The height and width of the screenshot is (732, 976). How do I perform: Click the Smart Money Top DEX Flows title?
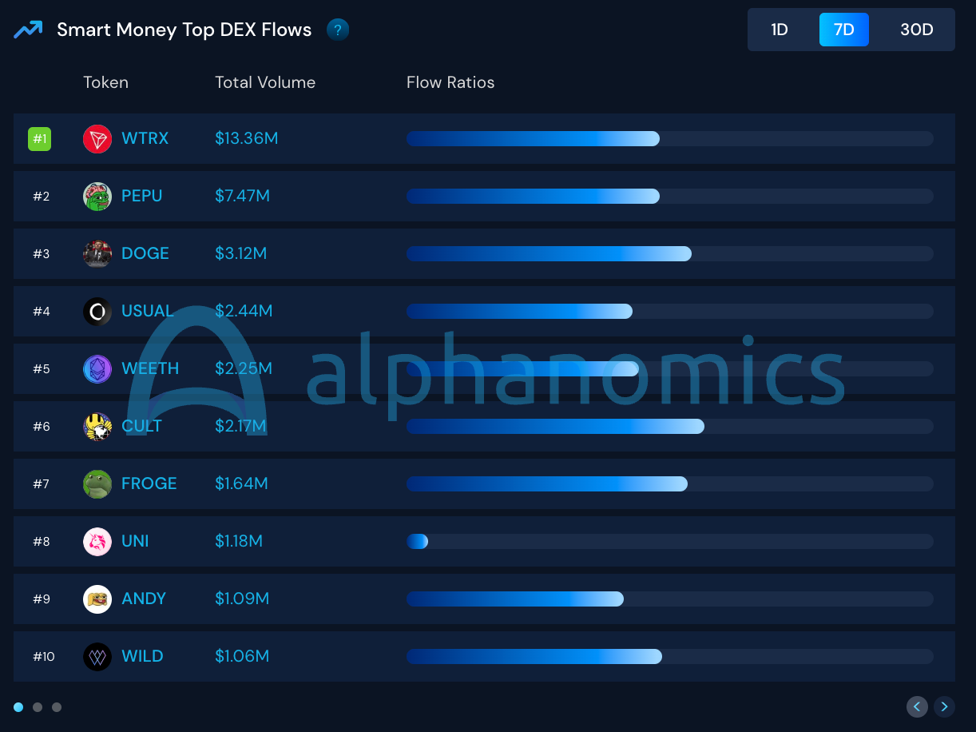click(x=184, y=30)
